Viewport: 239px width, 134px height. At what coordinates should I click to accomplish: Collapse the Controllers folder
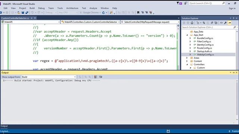187,64
